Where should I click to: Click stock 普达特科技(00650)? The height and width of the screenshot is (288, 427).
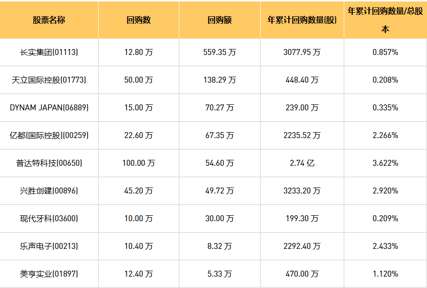pos(49,163)
